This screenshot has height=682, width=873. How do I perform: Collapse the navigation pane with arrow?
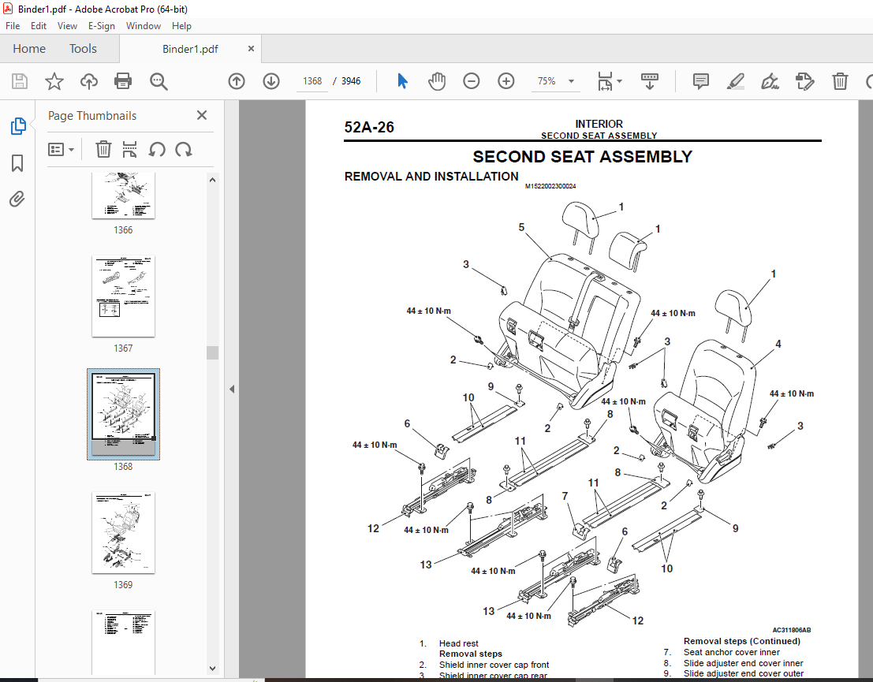[232, 389]
